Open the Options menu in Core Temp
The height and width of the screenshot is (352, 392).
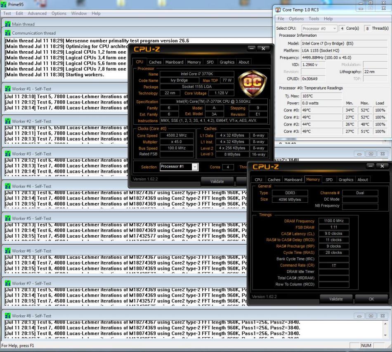click(x=296, y=19)
